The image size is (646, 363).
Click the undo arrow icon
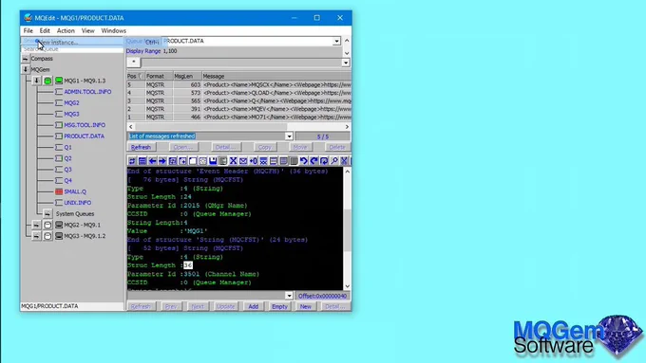pos(304,161)
